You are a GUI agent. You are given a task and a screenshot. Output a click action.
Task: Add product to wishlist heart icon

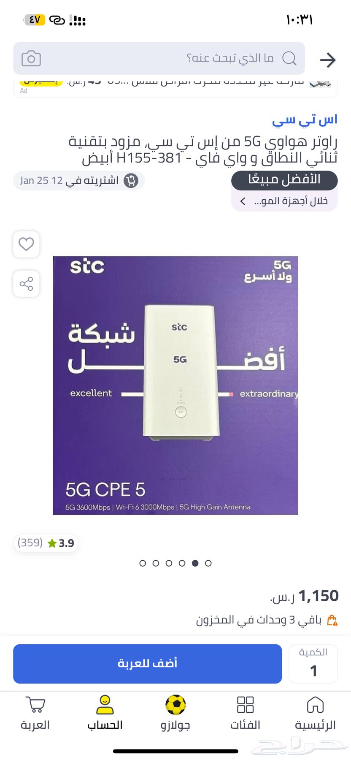pos(26,244)
